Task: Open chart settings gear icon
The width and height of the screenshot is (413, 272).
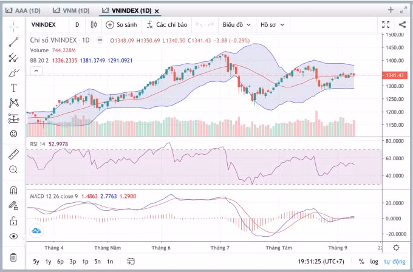Action: 396,248
